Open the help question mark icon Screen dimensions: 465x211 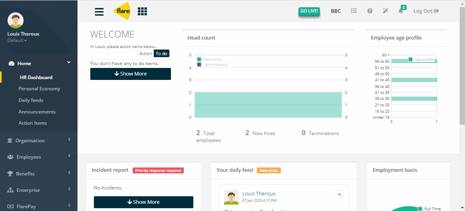(x=370, y=11)
